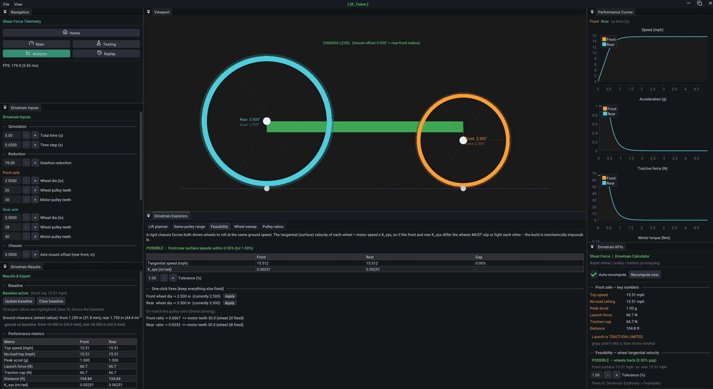The image size is (713, 389).
Task: Click the Update baseline button
Action: point(19,301)
